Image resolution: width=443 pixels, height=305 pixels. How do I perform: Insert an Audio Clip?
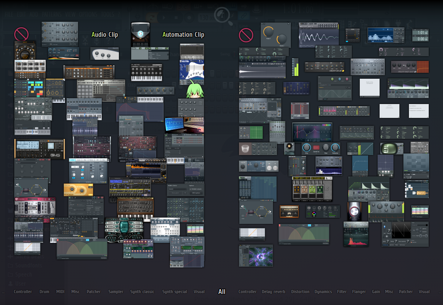(105, 35)
